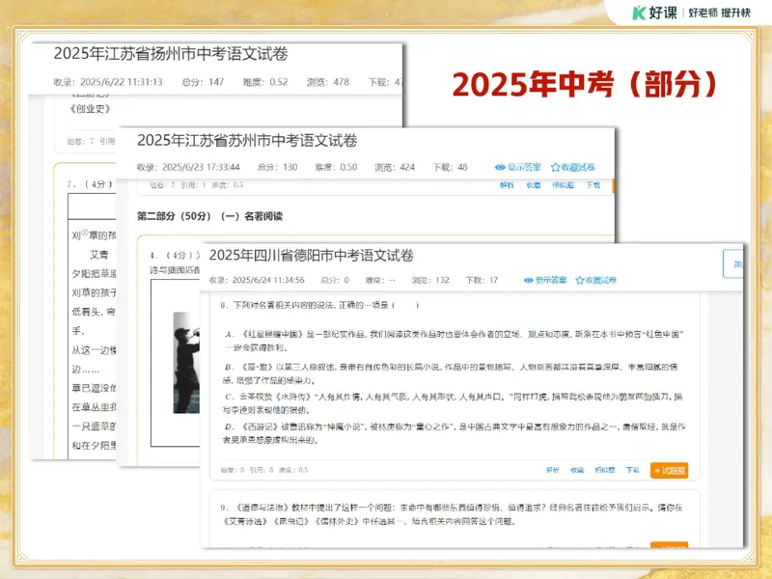Open 相似题 under Deyang question 8

coord(605,470)
